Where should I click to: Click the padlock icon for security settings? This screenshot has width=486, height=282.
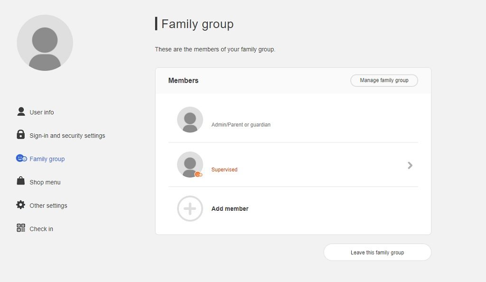(21, 134)
